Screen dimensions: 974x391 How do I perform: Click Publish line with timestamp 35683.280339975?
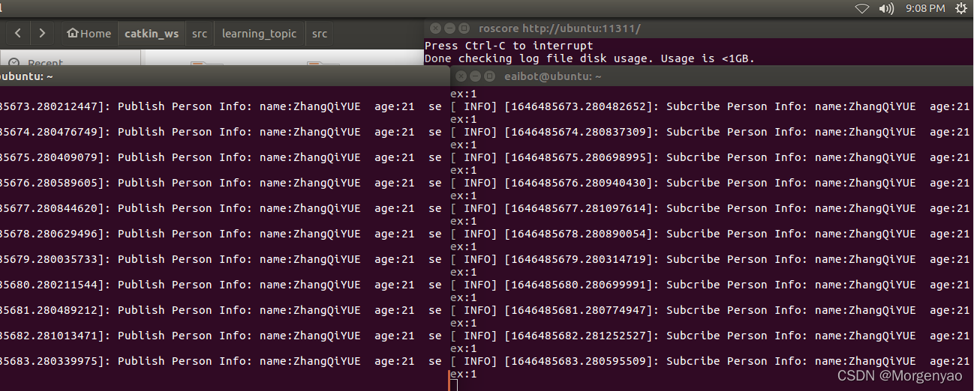221,361
